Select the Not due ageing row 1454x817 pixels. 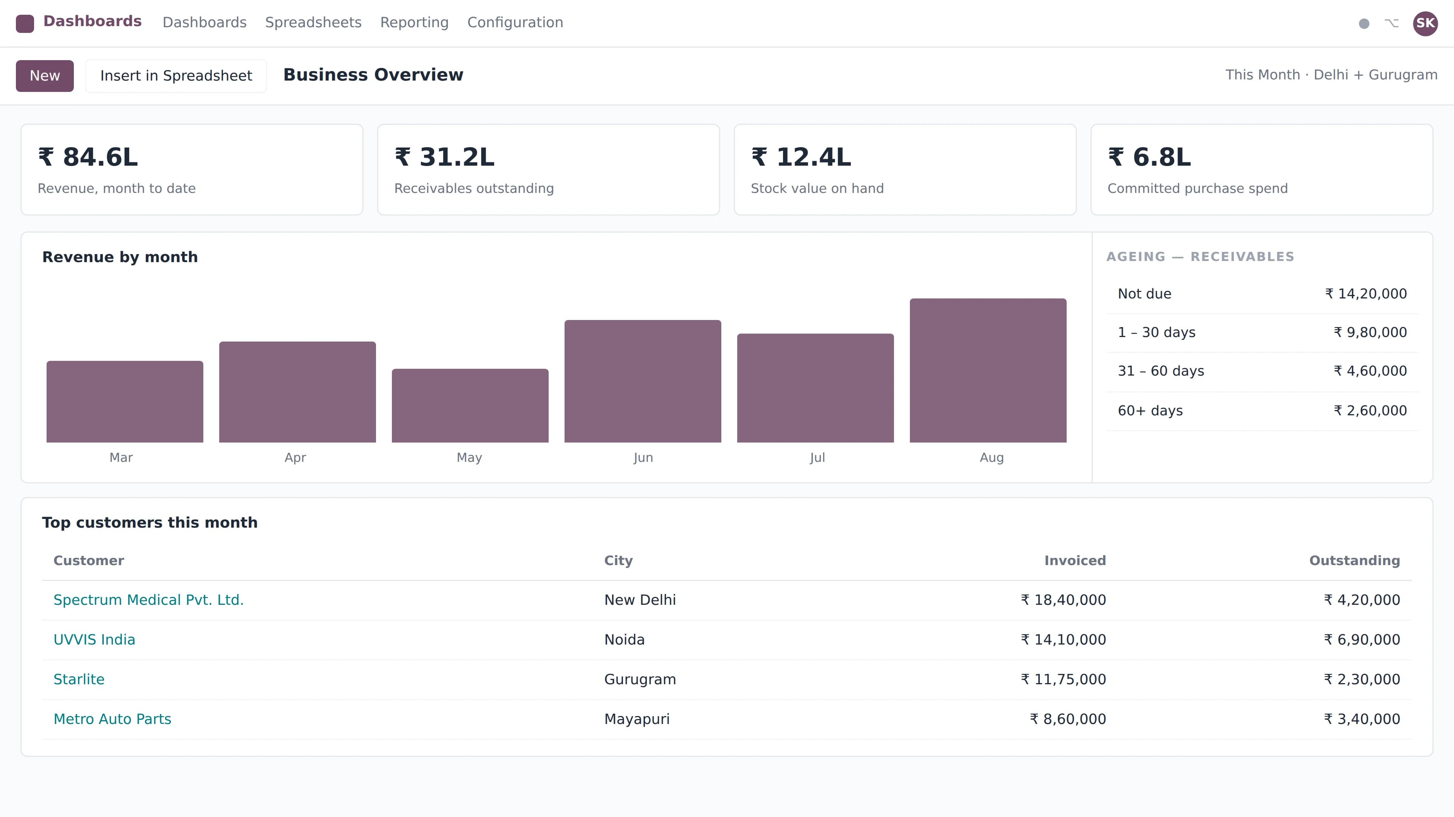[1263, 294]
